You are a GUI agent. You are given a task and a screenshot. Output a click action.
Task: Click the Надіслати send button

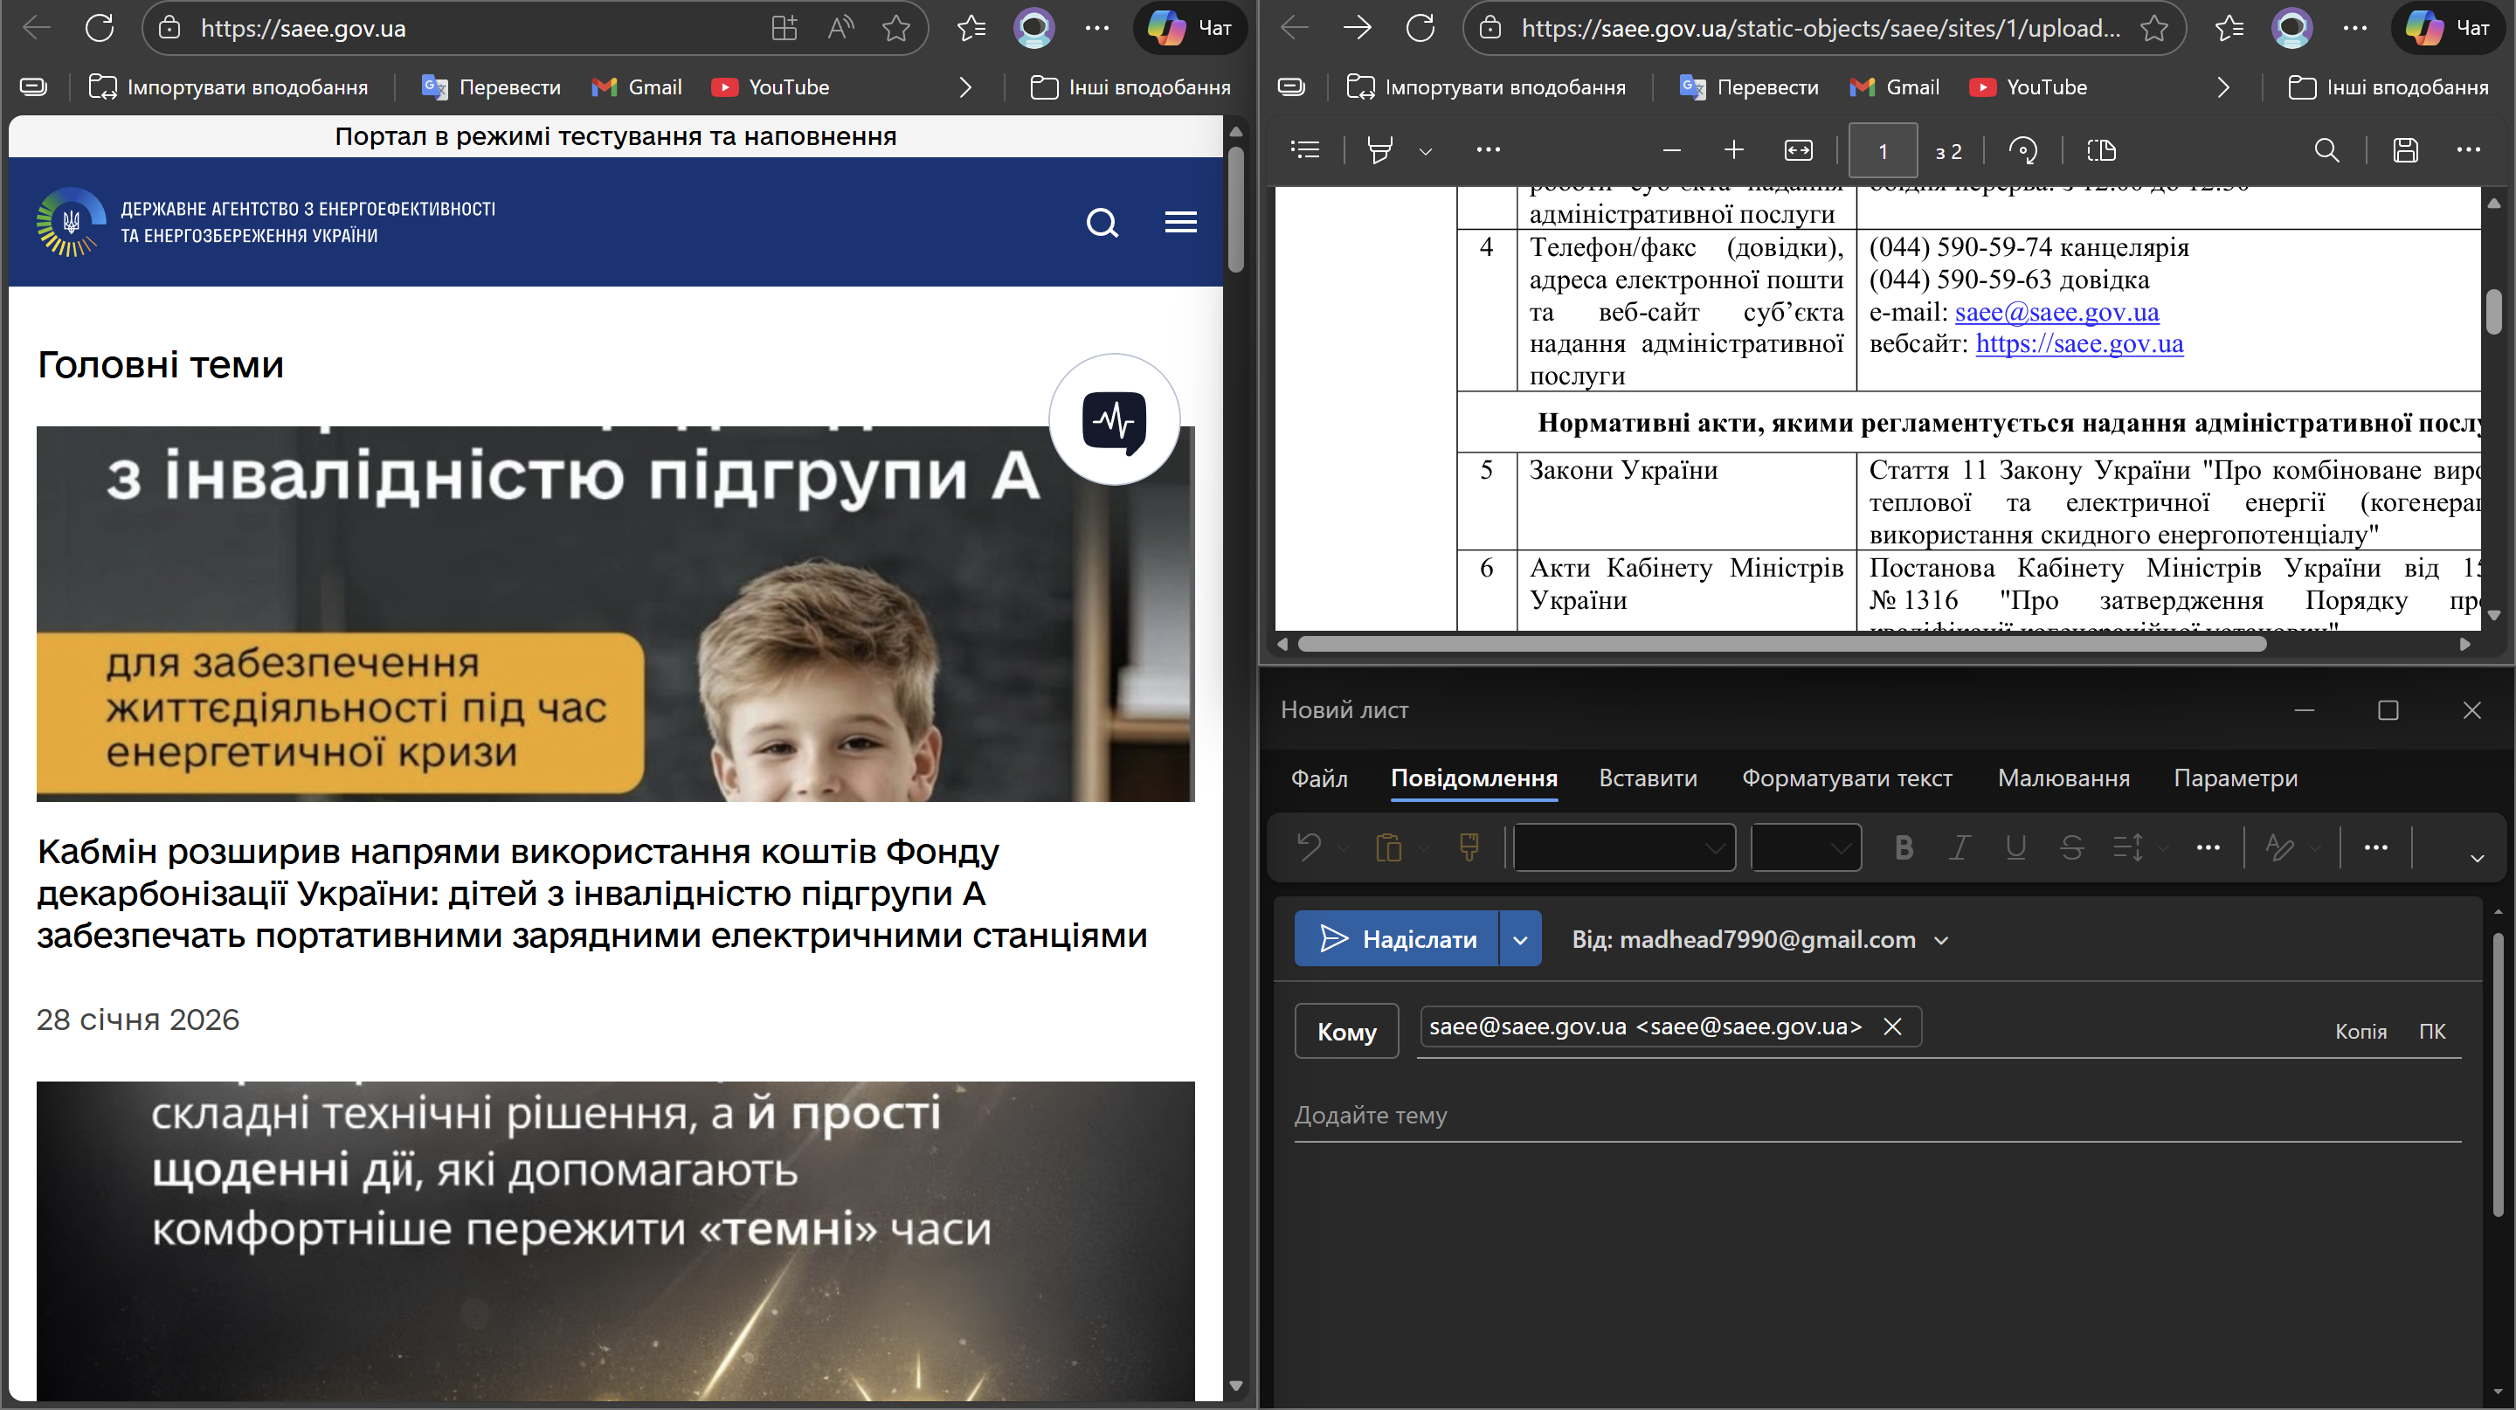tap(1397, 939)
